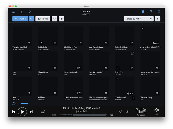Viewport: 173px width, 129px height.
Task: Click the Shuffle button
Action: pos(20,19)
